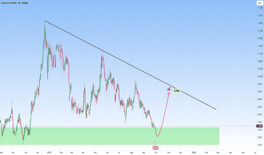Click the 13,600 level on price axis
Image resolution: width=264 pixels, height=155 pixels.
tap(259, 8)
